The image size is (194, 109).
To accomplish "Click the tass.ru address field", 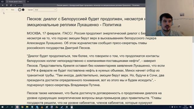I will (x=20, y=5).
